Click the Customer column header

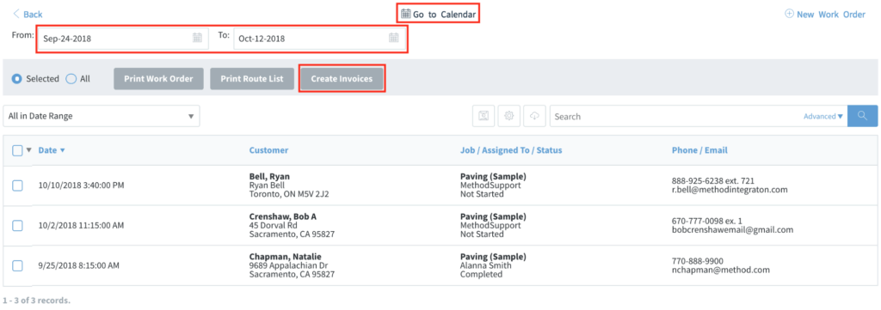pos(268,150)
